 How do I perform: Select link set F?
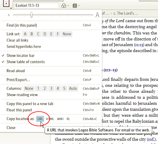58,34
